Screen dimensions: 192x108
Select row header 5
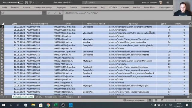(x=2, y=36)
